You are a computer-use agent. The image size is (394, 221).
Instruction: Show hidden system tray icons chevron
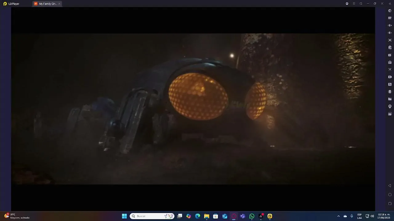tap(339, 216)
